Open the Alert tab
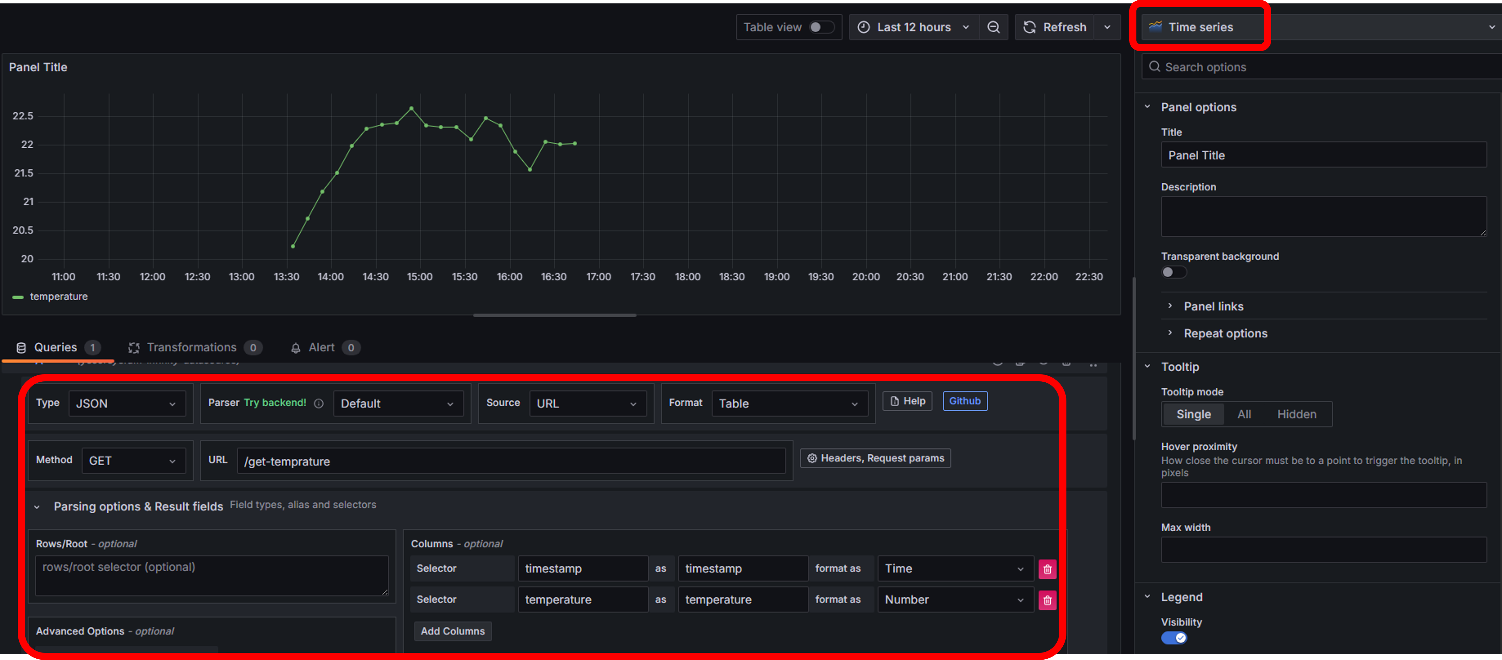The height and width of the screenshot is (660, 1502). pos(321,348)
